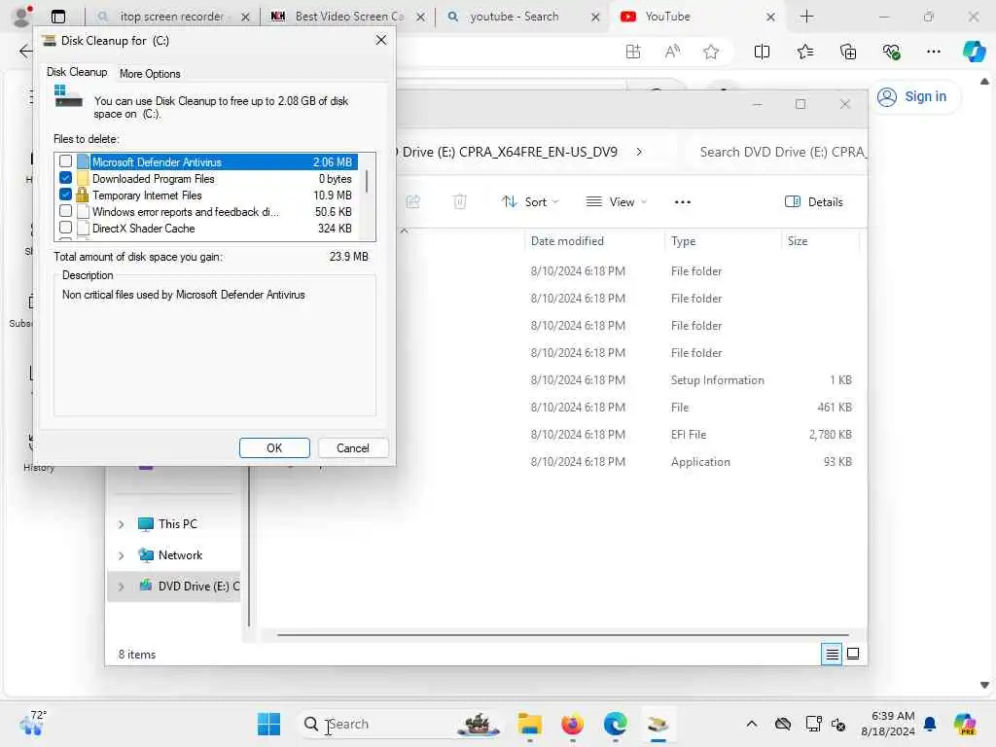
Task: Open Edge split screen icon
Action: pyautogui.click(x=762, y=53)
